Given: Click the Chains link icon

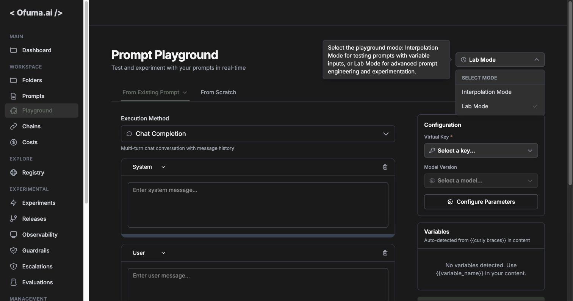Looking at the screenshot, I should pyautogui.click(x=14, y=126).
